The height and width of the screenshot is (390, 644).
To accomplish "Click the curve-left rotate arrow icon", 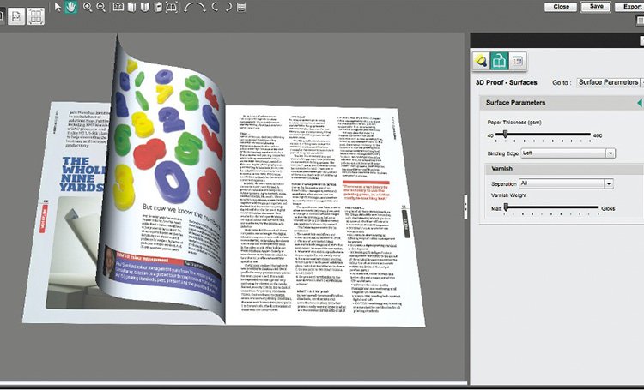I will click(193, 7).
